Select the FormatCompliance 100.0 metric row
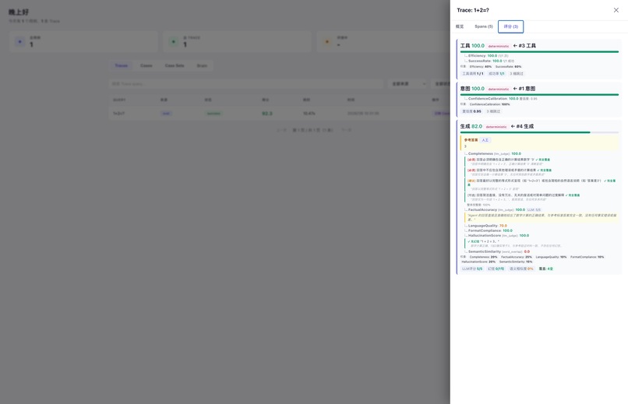Image resolution: width=628 pixels, height=404 pixels. (490, 230)
